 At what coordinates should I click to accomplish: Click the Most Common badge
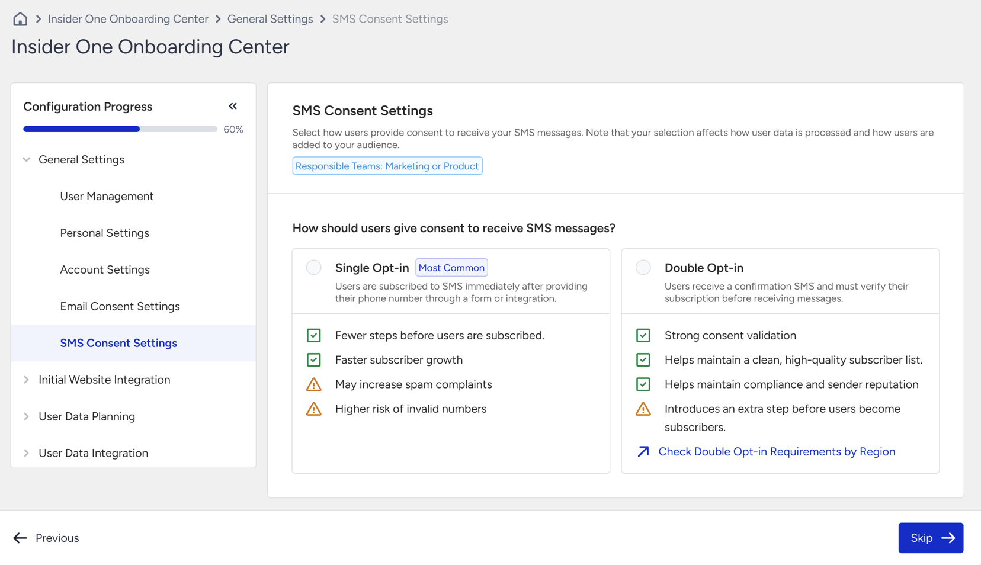[x=451, y=268]
